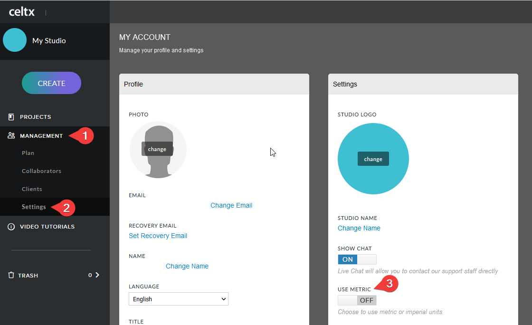Open VIDEO TUTORIALS in the sidebar
The image size is (532, 325).
47,227
